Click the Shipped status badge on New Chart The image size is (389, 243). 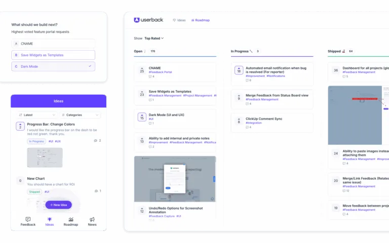34,192
